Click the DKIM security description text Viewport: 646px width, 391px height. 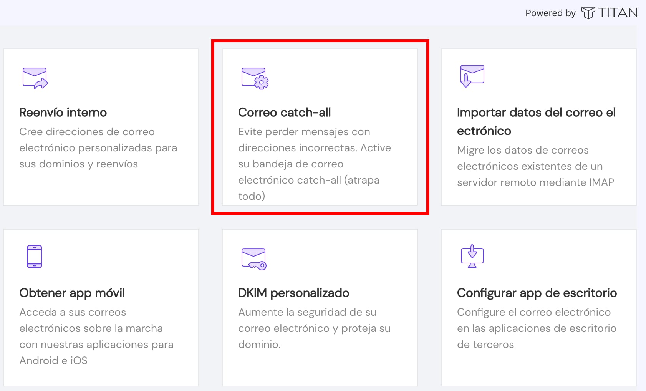point(314,328)
